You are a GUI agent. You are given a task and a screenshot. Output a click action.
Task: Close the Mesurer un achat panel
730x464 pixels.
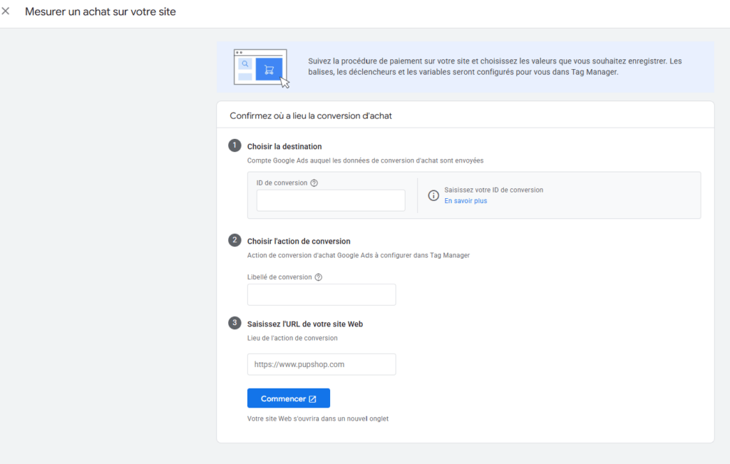coord(6,11)
